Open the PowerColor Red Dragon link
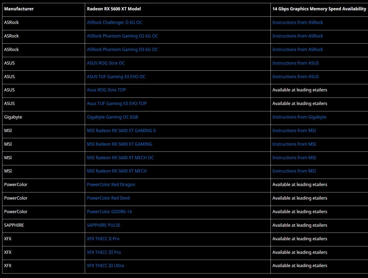Viewport: 368px width, 278px height. [111, 185]
